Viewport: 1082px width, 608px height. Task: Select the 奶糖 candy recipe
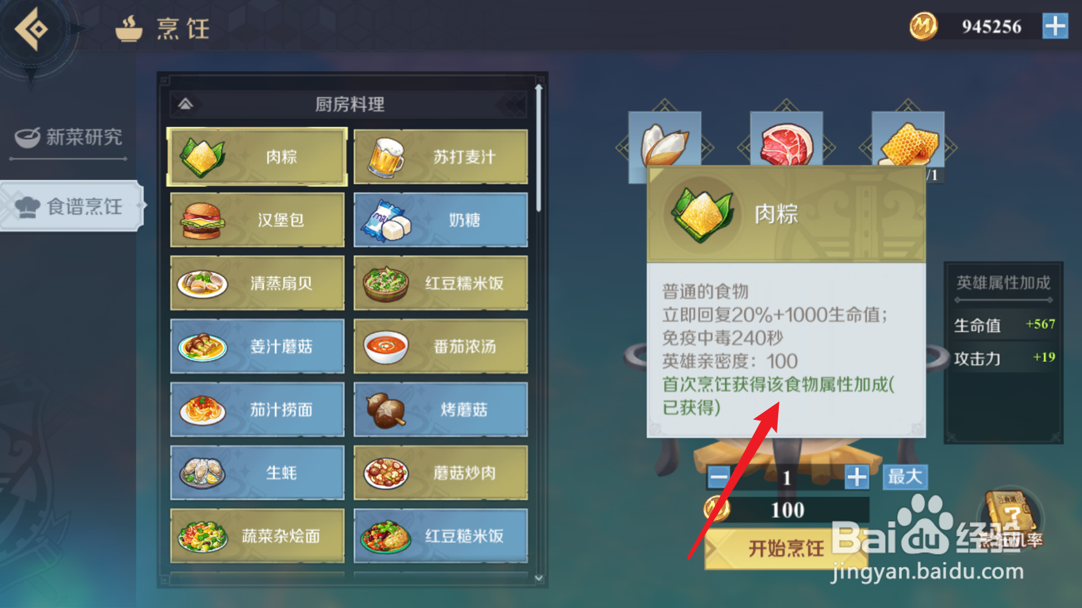441,220
